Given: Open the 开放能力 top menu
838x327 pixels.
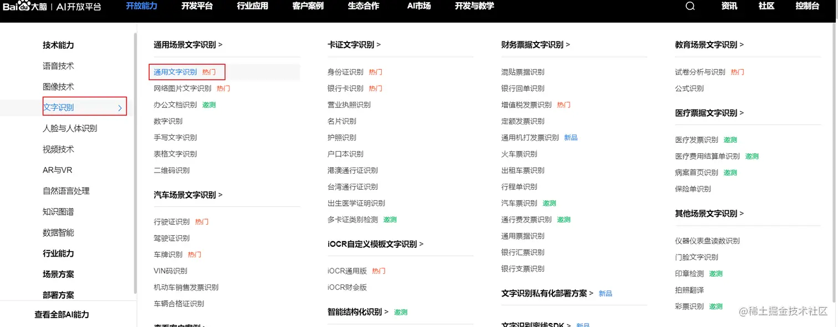Looking at the screenshot, I should [x=141, y=6].
